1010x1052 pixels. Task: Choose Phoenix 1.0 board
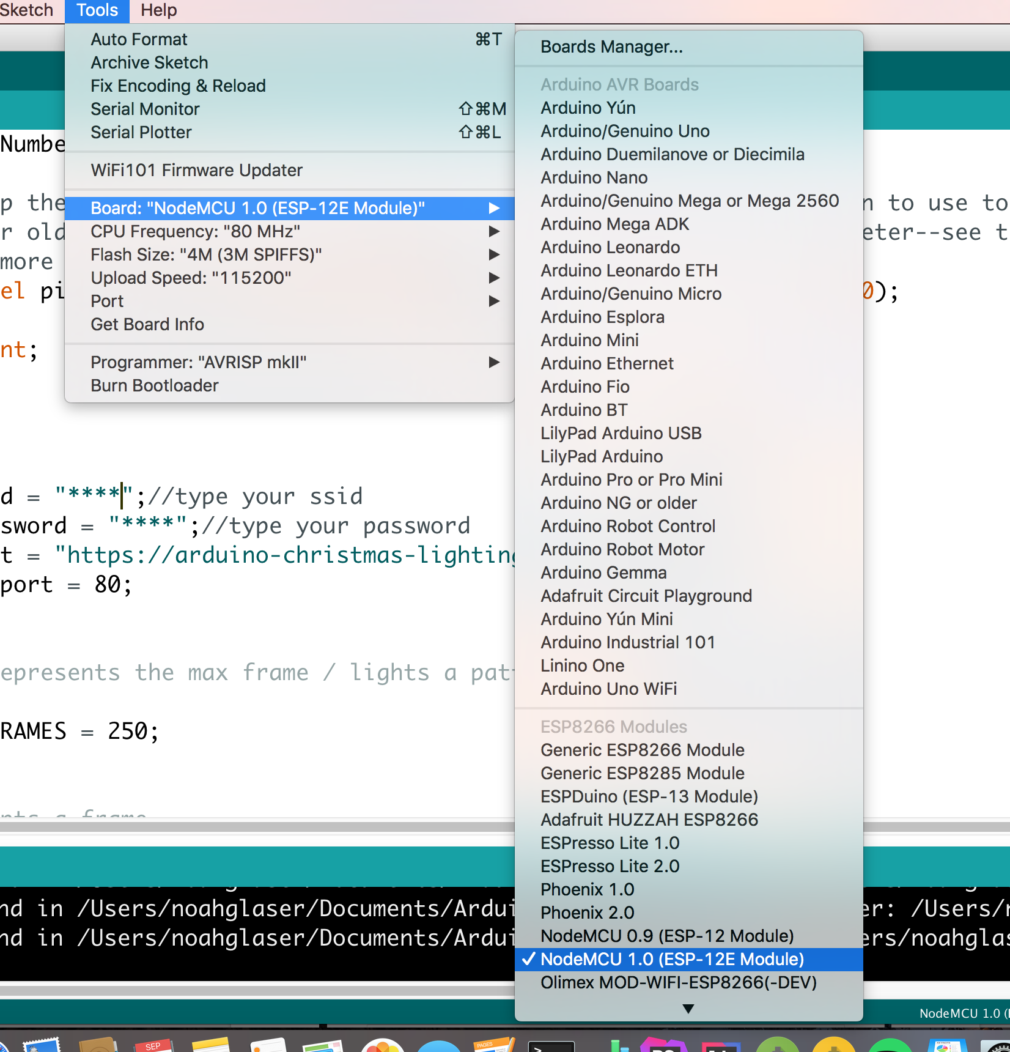tap(689, 889)
